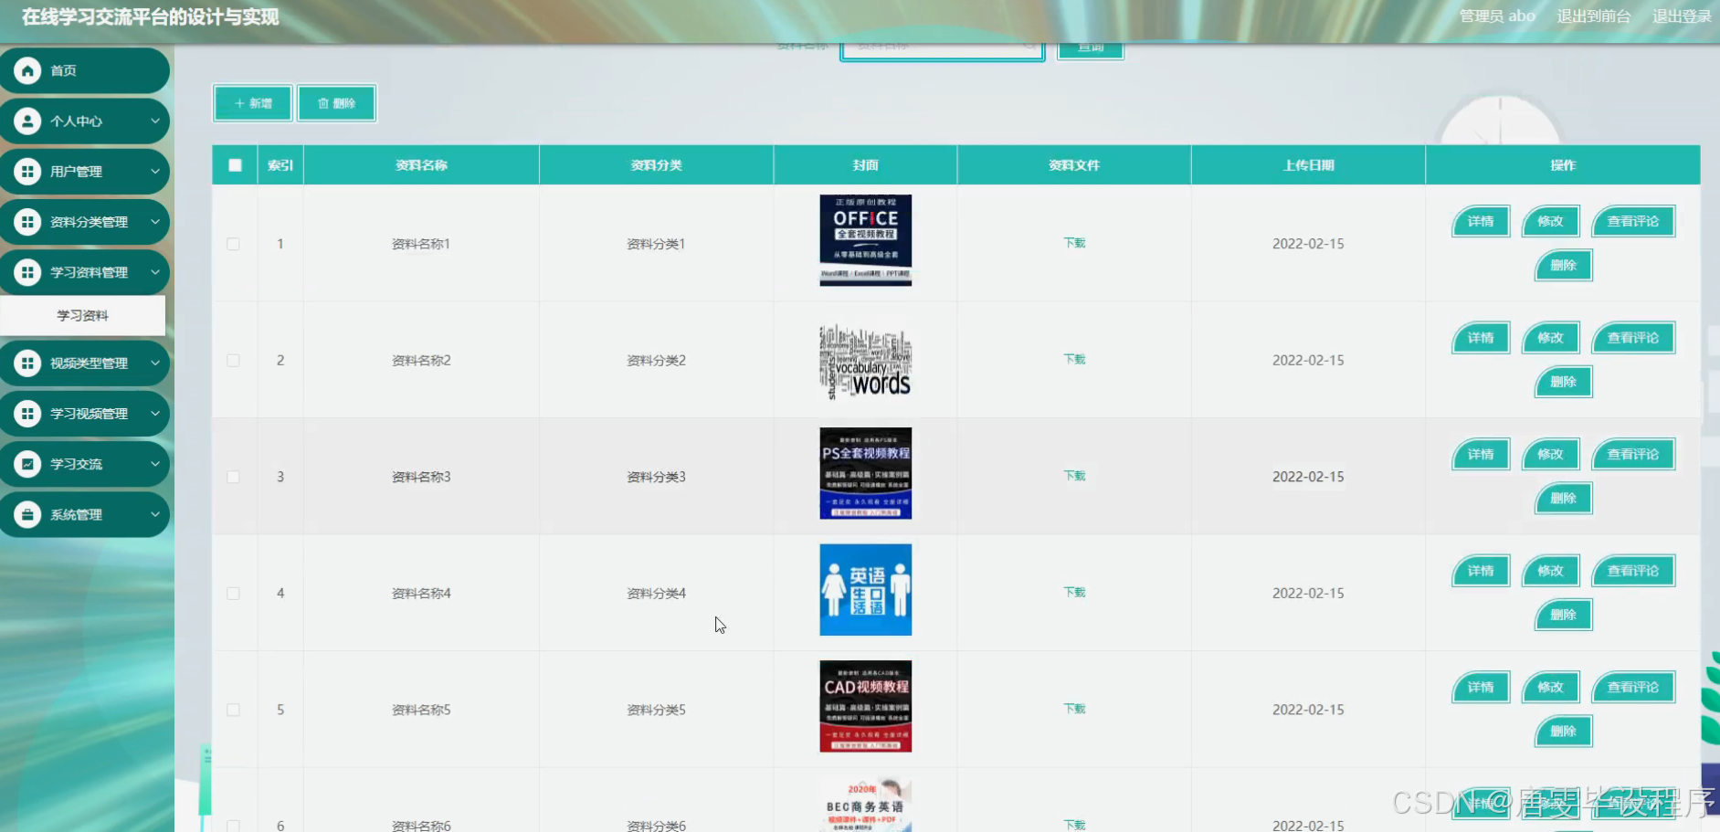1720x832 pixels.
Task: Click the briefcase icon beside 系统管理
Action: pos(27,514)
